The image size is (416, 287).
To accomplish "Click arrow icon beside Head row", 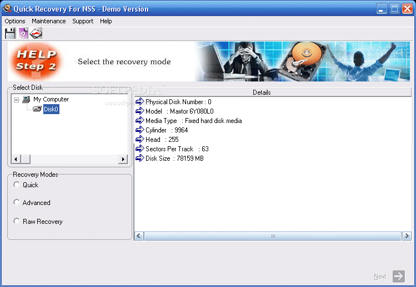I will coord(140,139).
